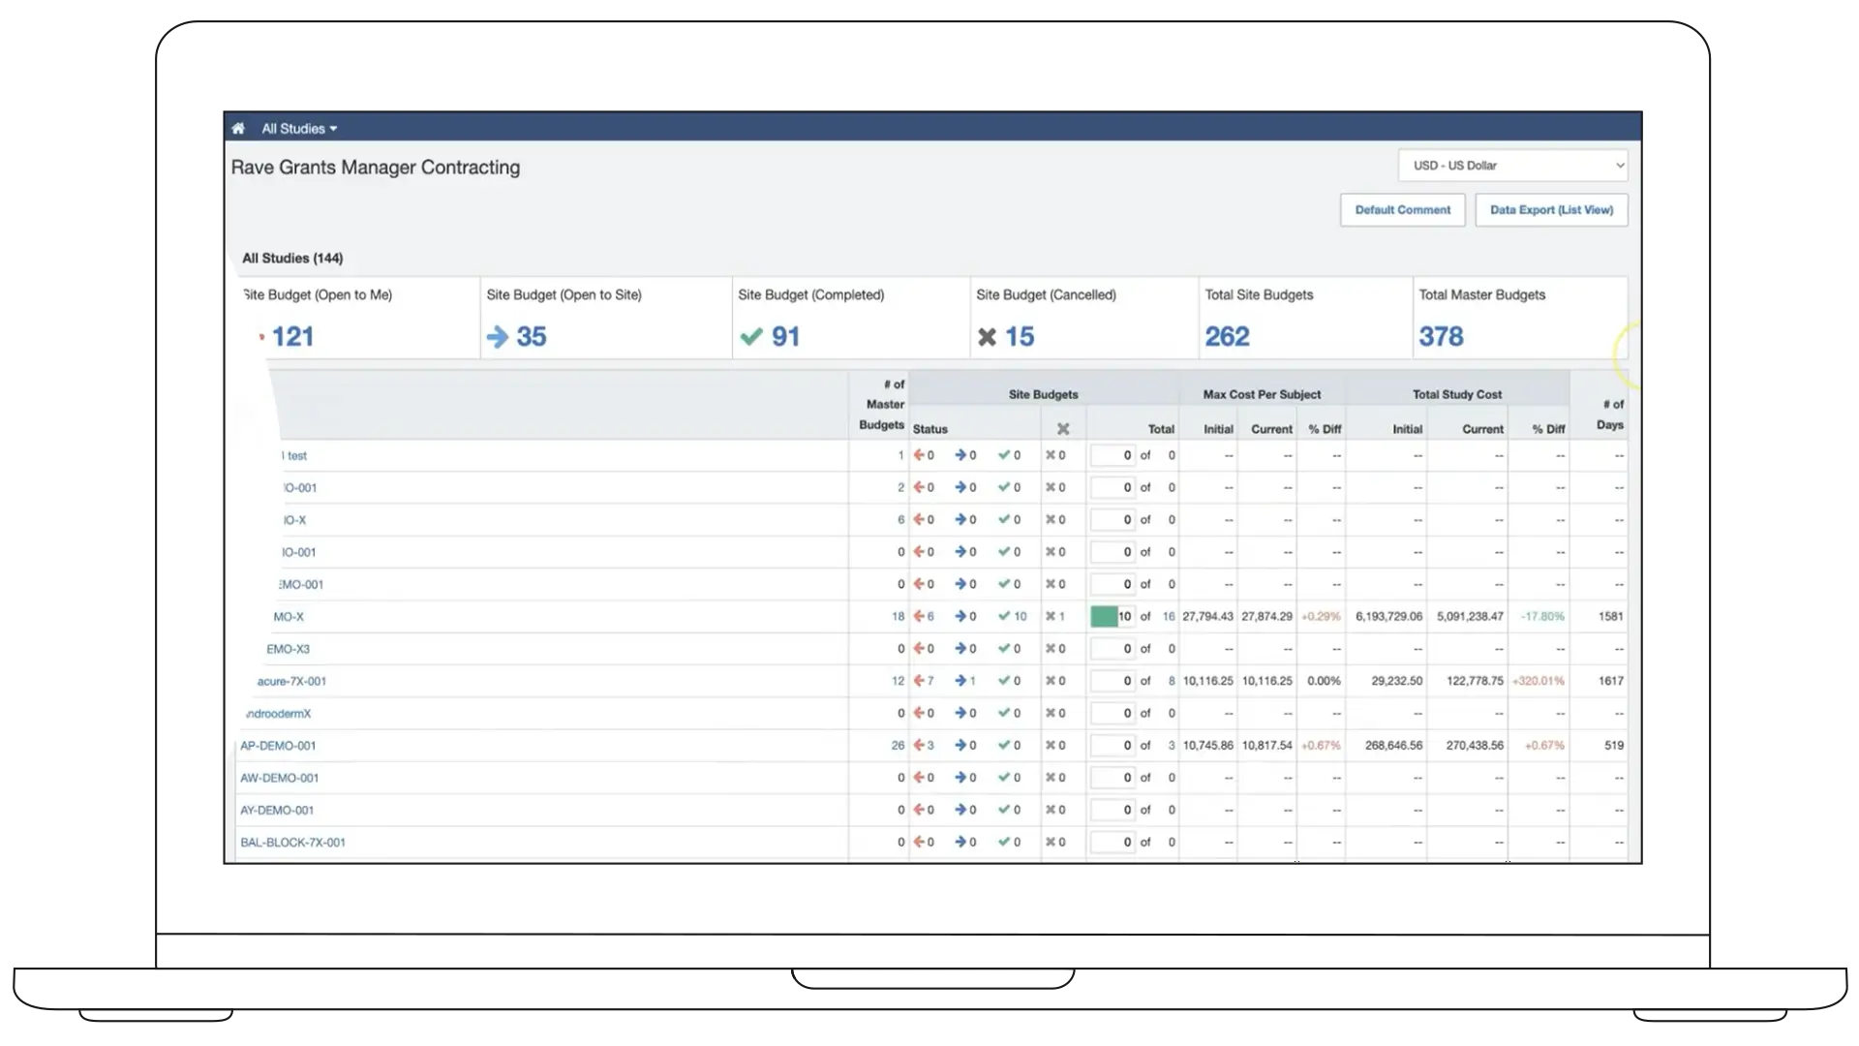The height and width of the screenshot is (1046, 1859).
Task: Click Data Export (List View) button
Action: 1551,210
